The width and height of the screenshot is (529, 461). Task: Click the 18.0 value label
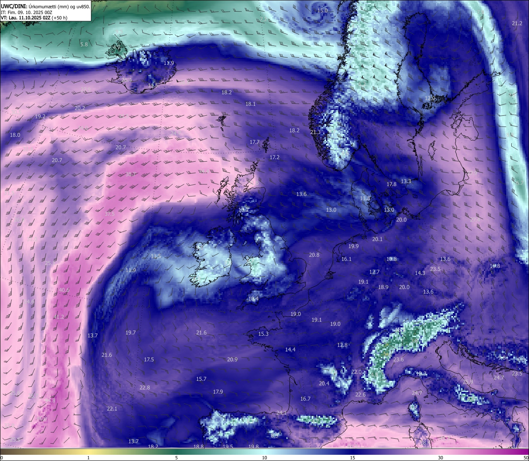pos(15,135)
